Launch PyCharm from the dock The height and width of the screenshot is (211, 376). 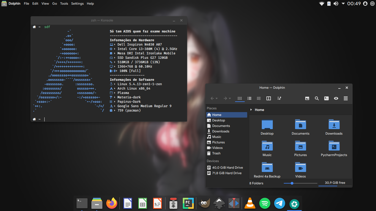point(188,204)
